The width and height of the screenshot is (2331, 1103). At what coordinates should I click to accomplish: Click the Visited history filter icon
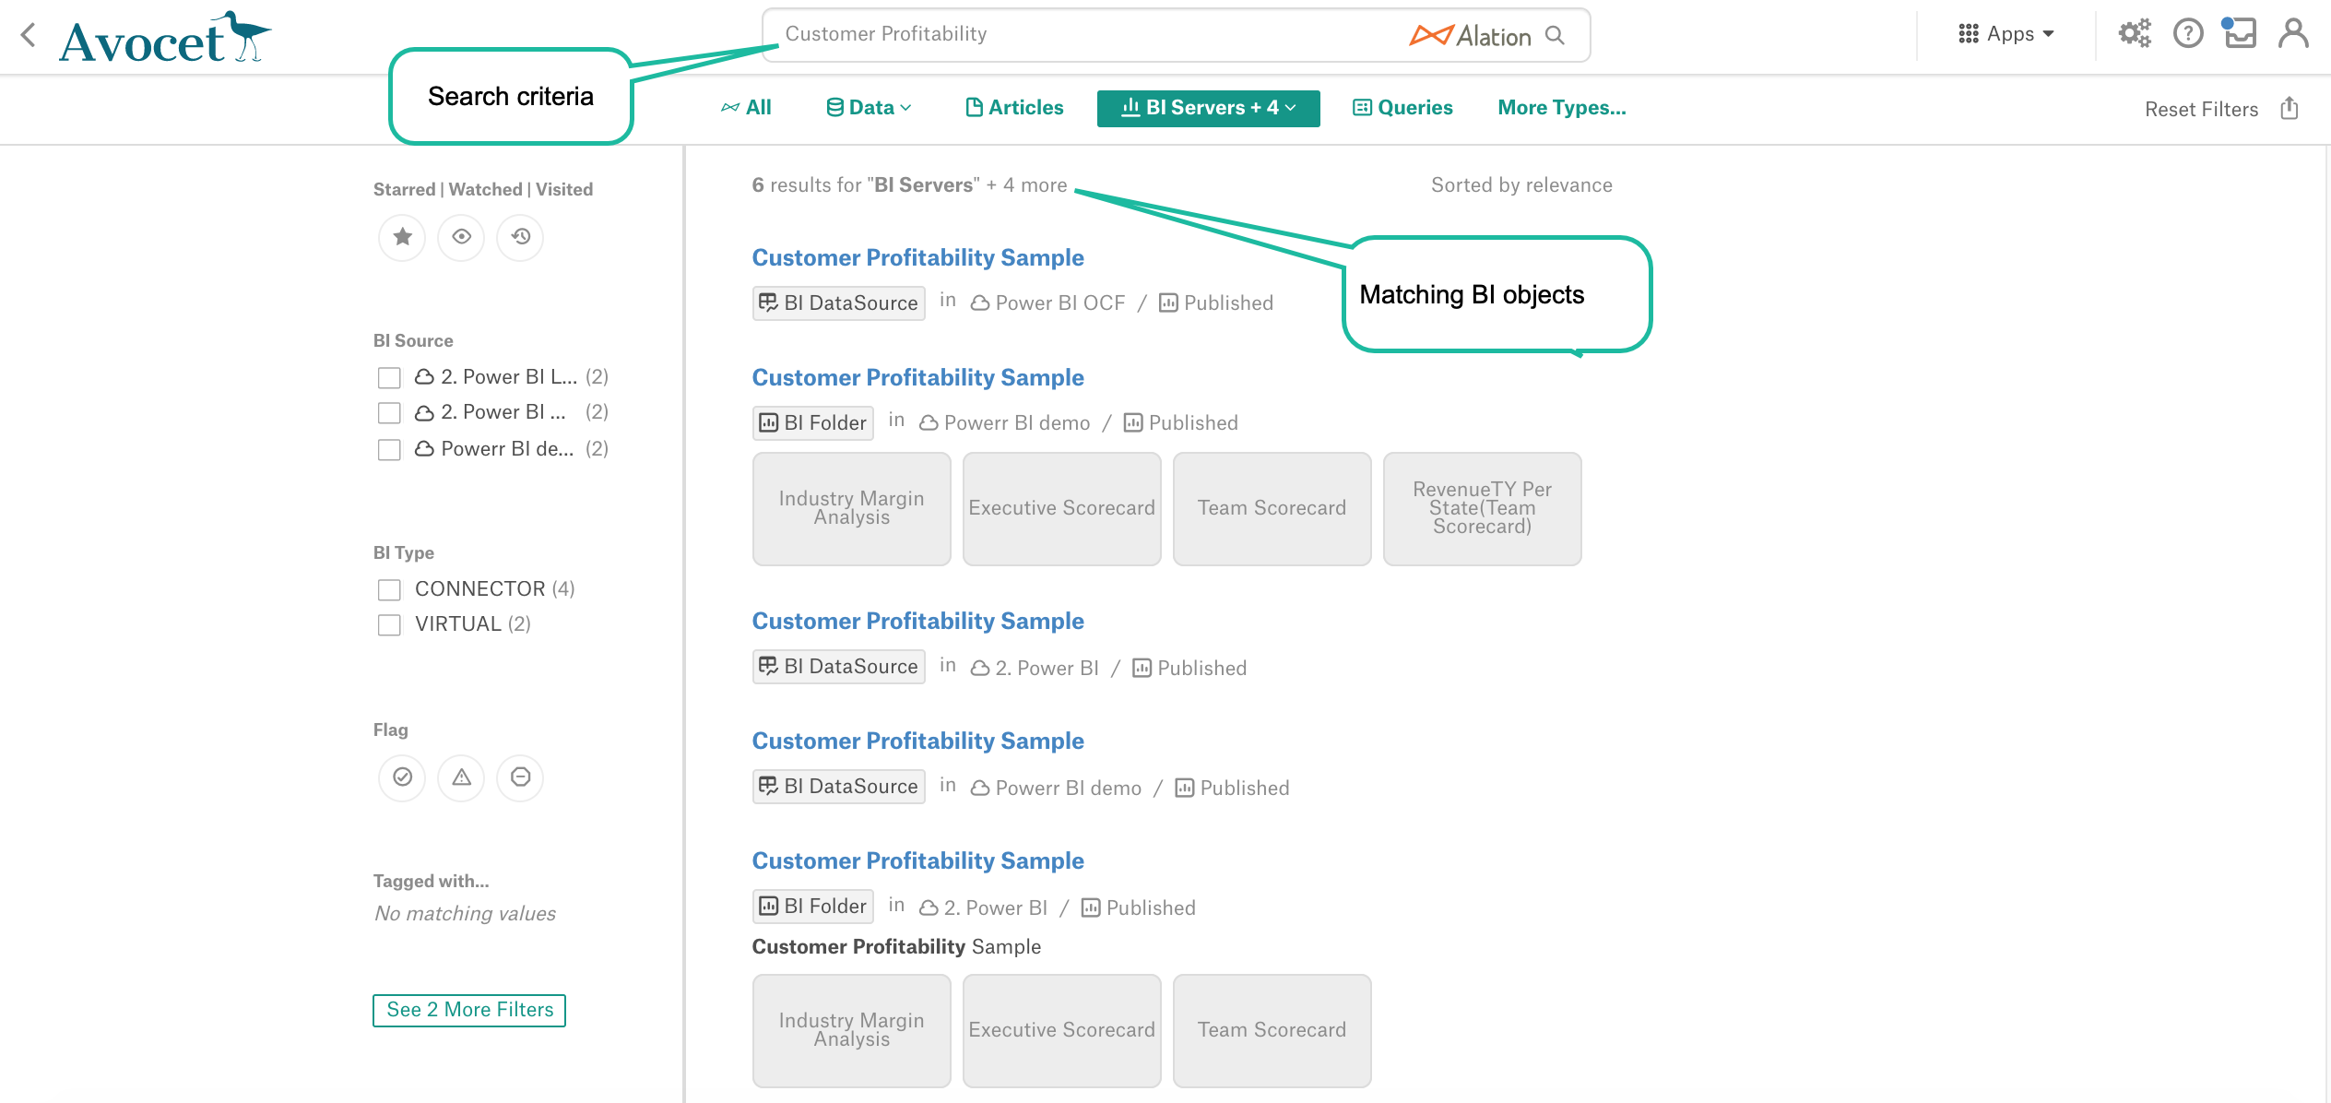point(520,237)
